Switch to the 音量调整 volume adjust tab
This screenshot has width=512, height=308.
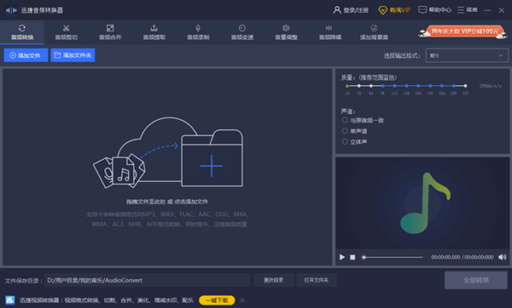pyautogui.click(x=286, y=32)
